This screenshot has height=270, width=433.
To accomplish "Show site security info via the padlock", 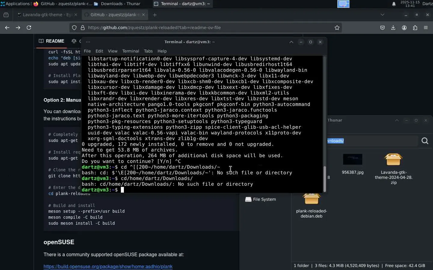I will pyautogui.click(x=83, y=28).
